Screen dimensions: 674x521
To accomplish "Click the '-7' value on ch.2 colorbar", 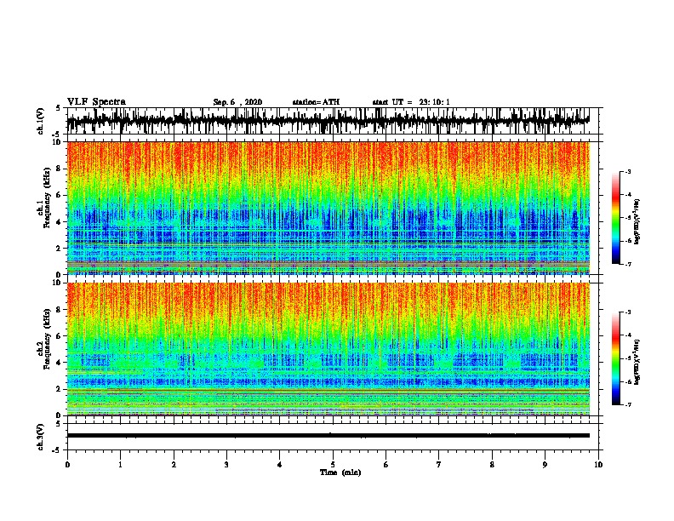I will (627, 404).
